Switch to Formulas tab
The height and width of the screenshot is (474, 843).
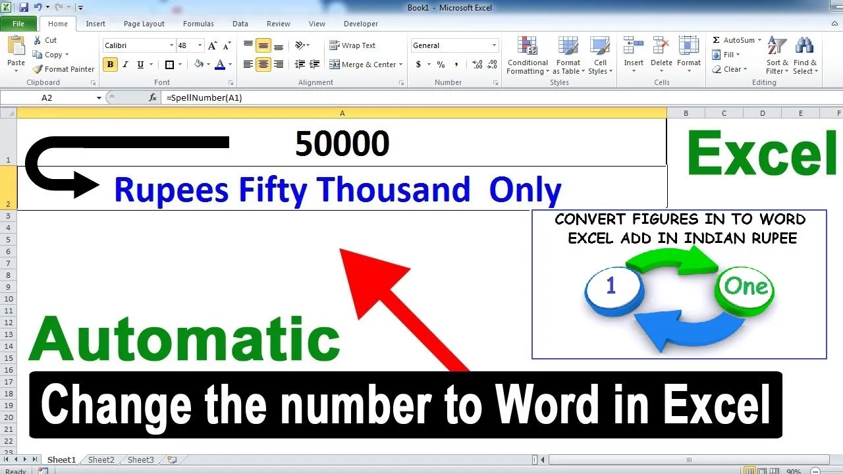(198, 24)
